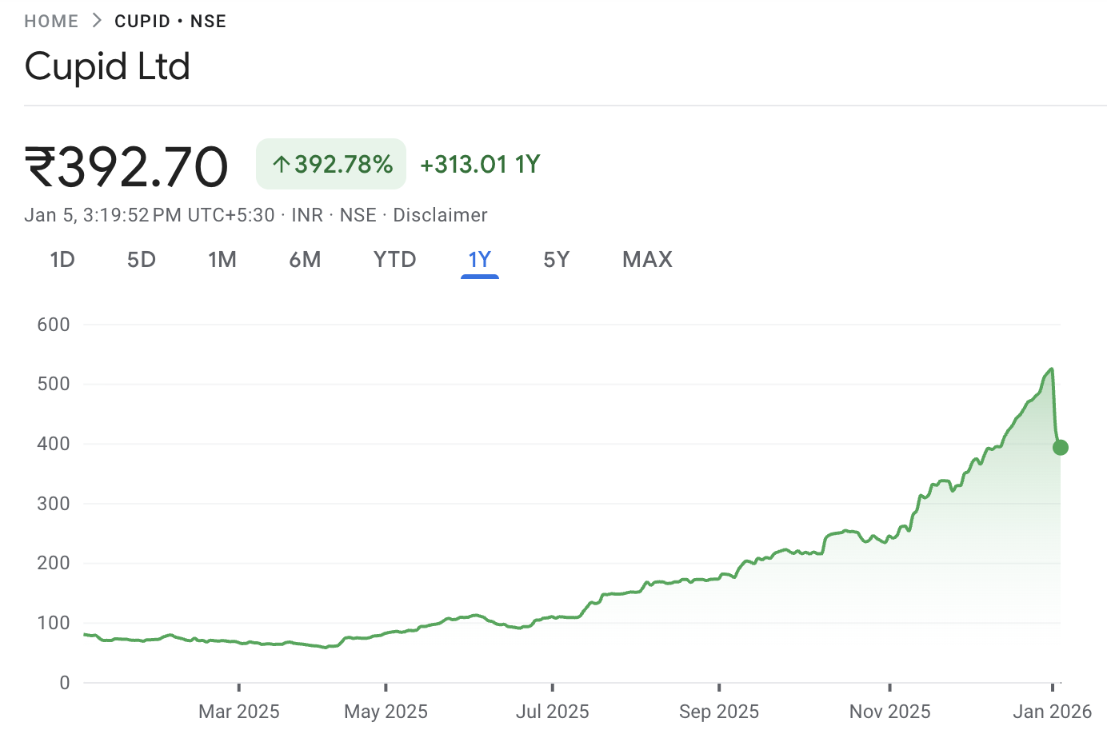The image size is (1107, 742).
Task: Click the CUPID · NSE breadcrumb item
Action: pyautogui.click(x=170, y=21)
